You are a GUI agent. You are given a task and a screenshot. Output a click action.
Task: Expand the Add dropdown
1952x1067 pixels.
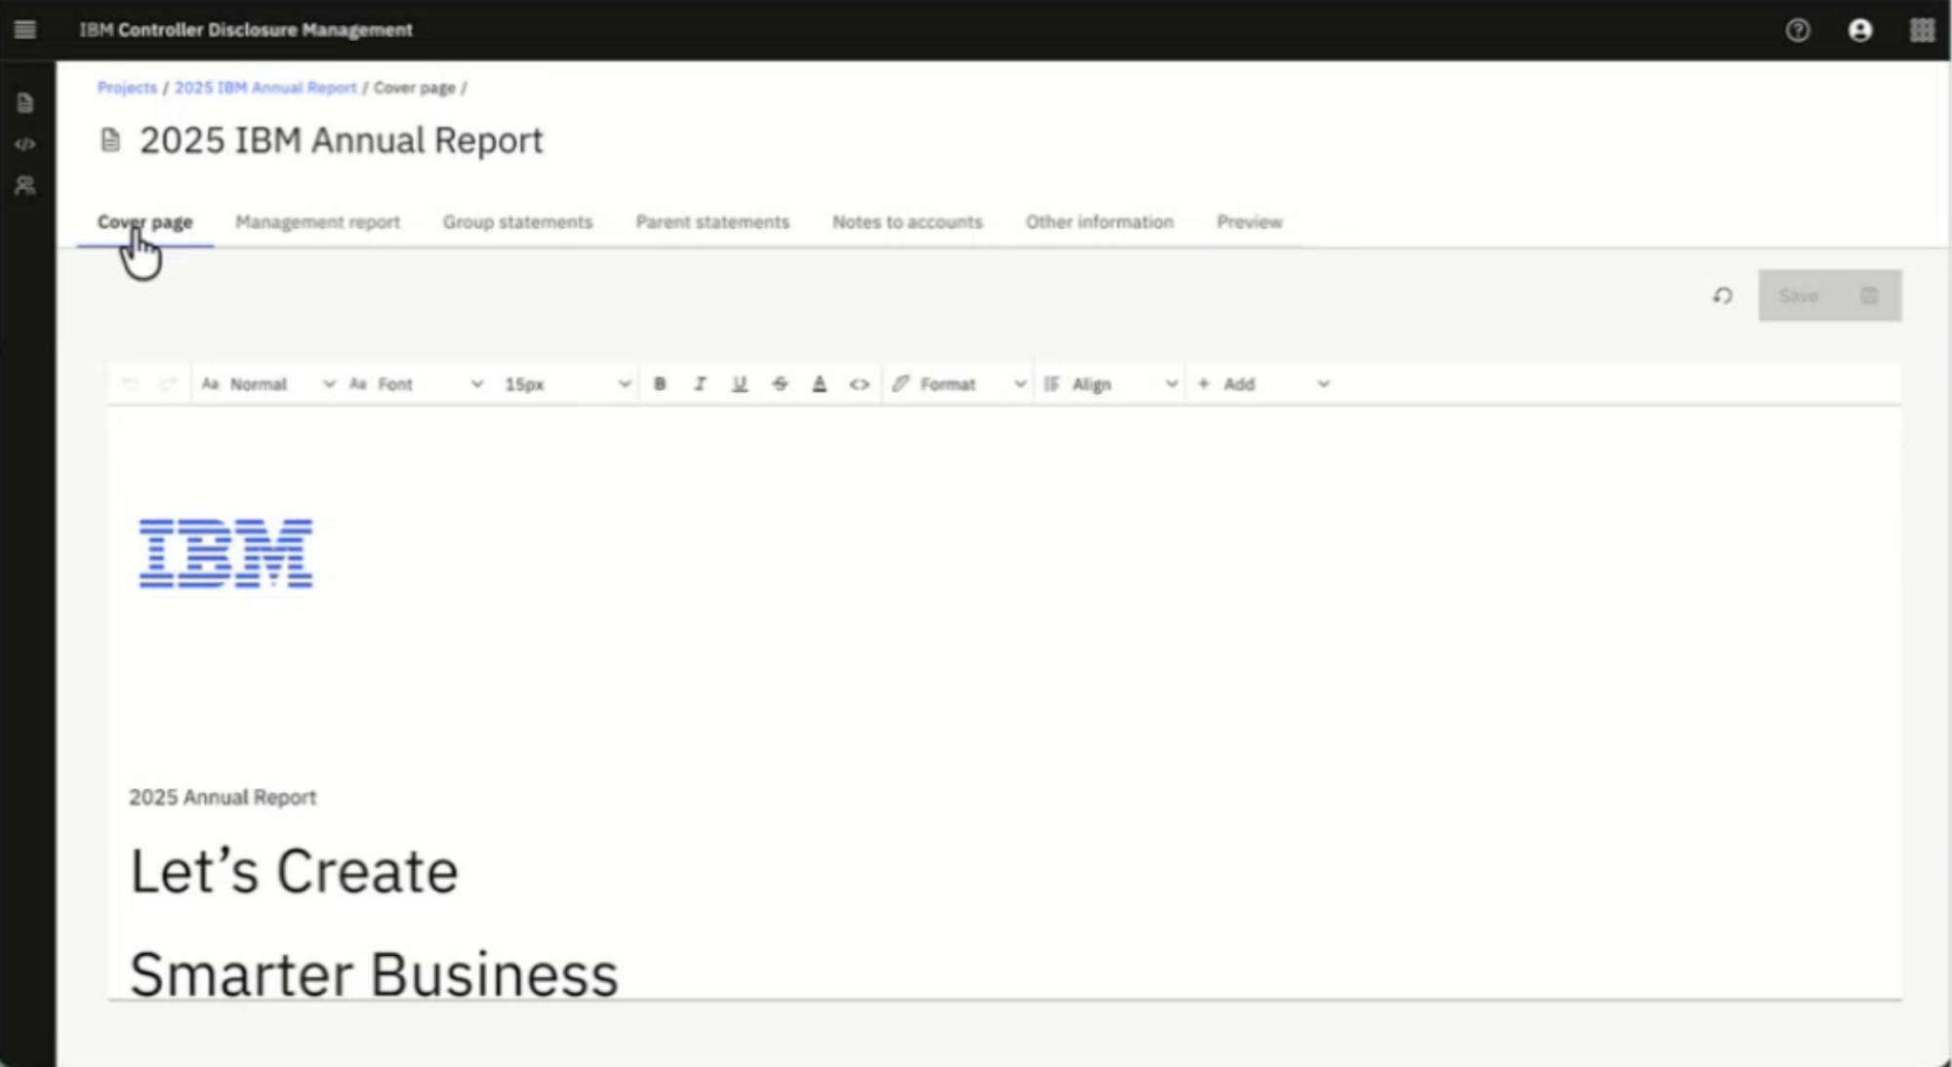click(x=1263, y=384)
